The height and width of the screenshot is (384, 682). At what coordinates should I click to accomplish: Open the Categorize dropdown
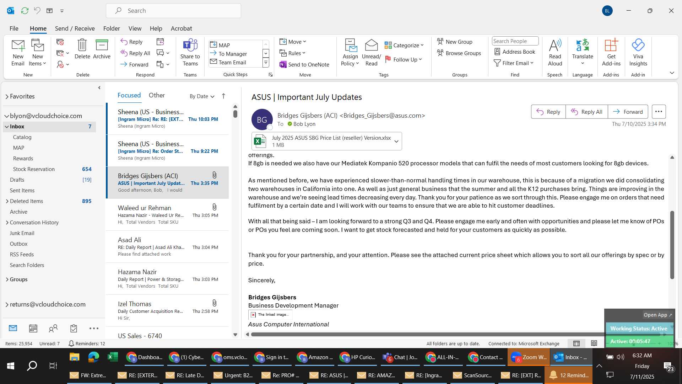pos(404,45)
